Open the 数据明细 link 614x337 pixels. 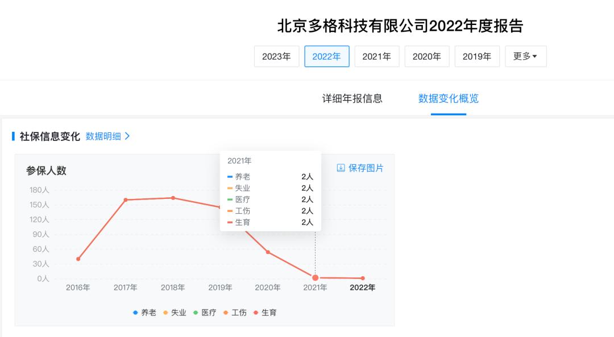tap(103, 136)
